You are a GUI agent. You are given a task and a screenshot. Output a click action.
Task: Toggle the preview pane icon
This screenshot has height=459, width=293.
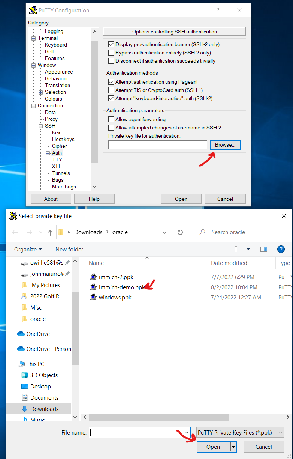coord(264,249)
